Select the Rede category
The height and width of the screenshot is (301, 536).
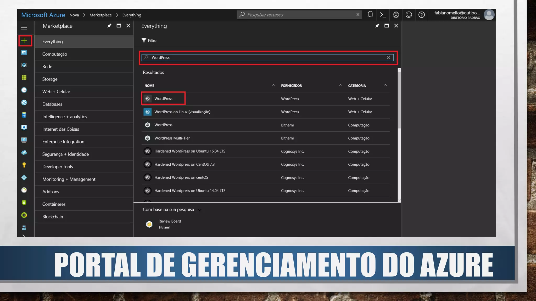tap(84, 67)
